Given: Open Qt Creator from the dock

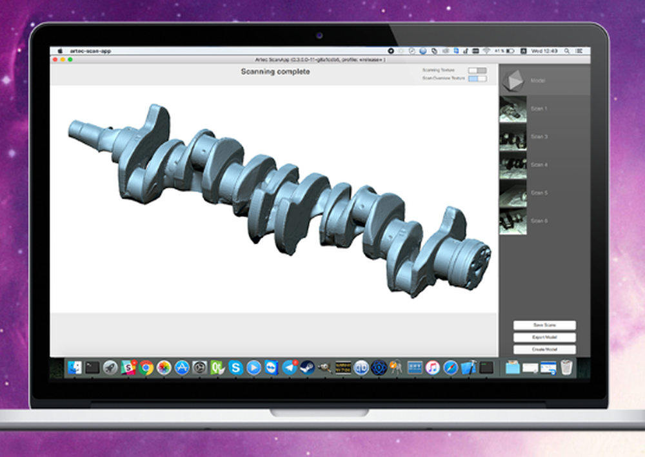Looking at the screenshot, I should tap(217, 367).
